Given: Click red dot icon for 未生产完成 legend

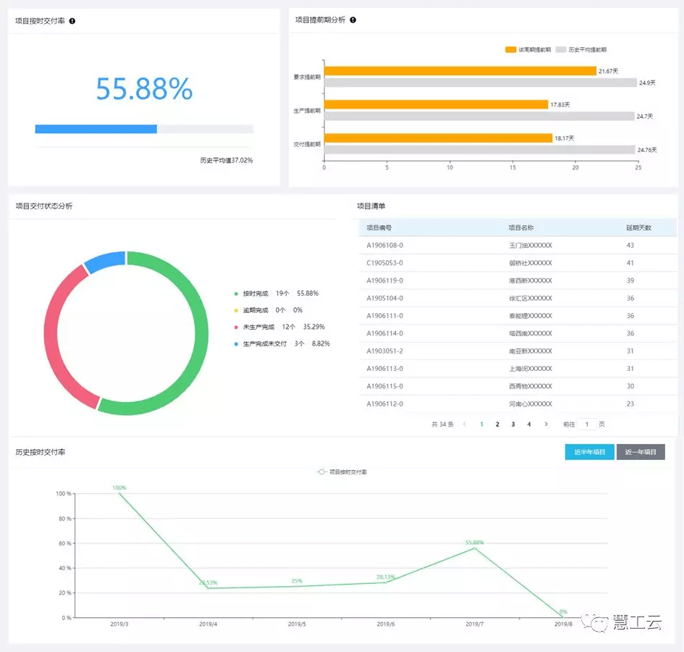Looking at the screenshot, I should pyautogui.click(x=236, y=327).
